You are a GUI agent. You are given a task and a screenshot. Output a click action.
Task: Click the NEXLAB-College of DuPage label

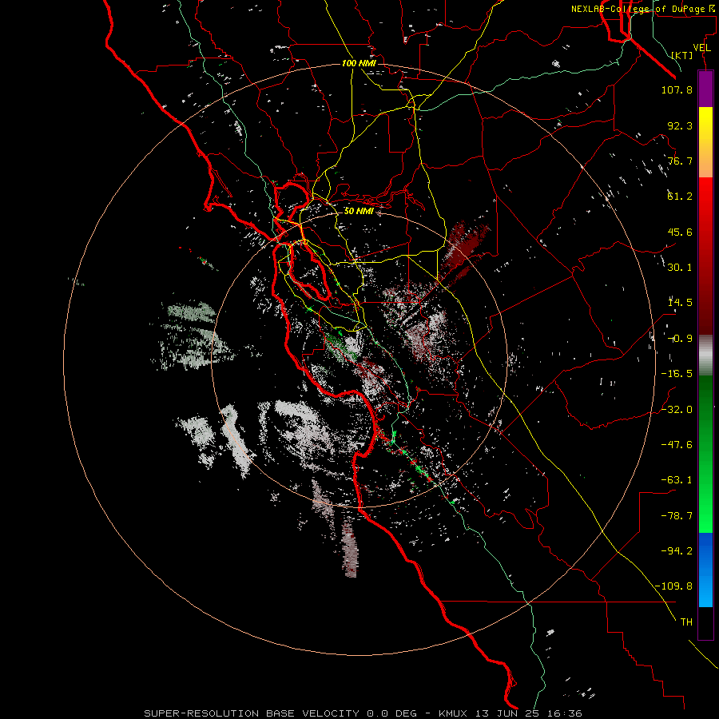(x=642, y=9)
